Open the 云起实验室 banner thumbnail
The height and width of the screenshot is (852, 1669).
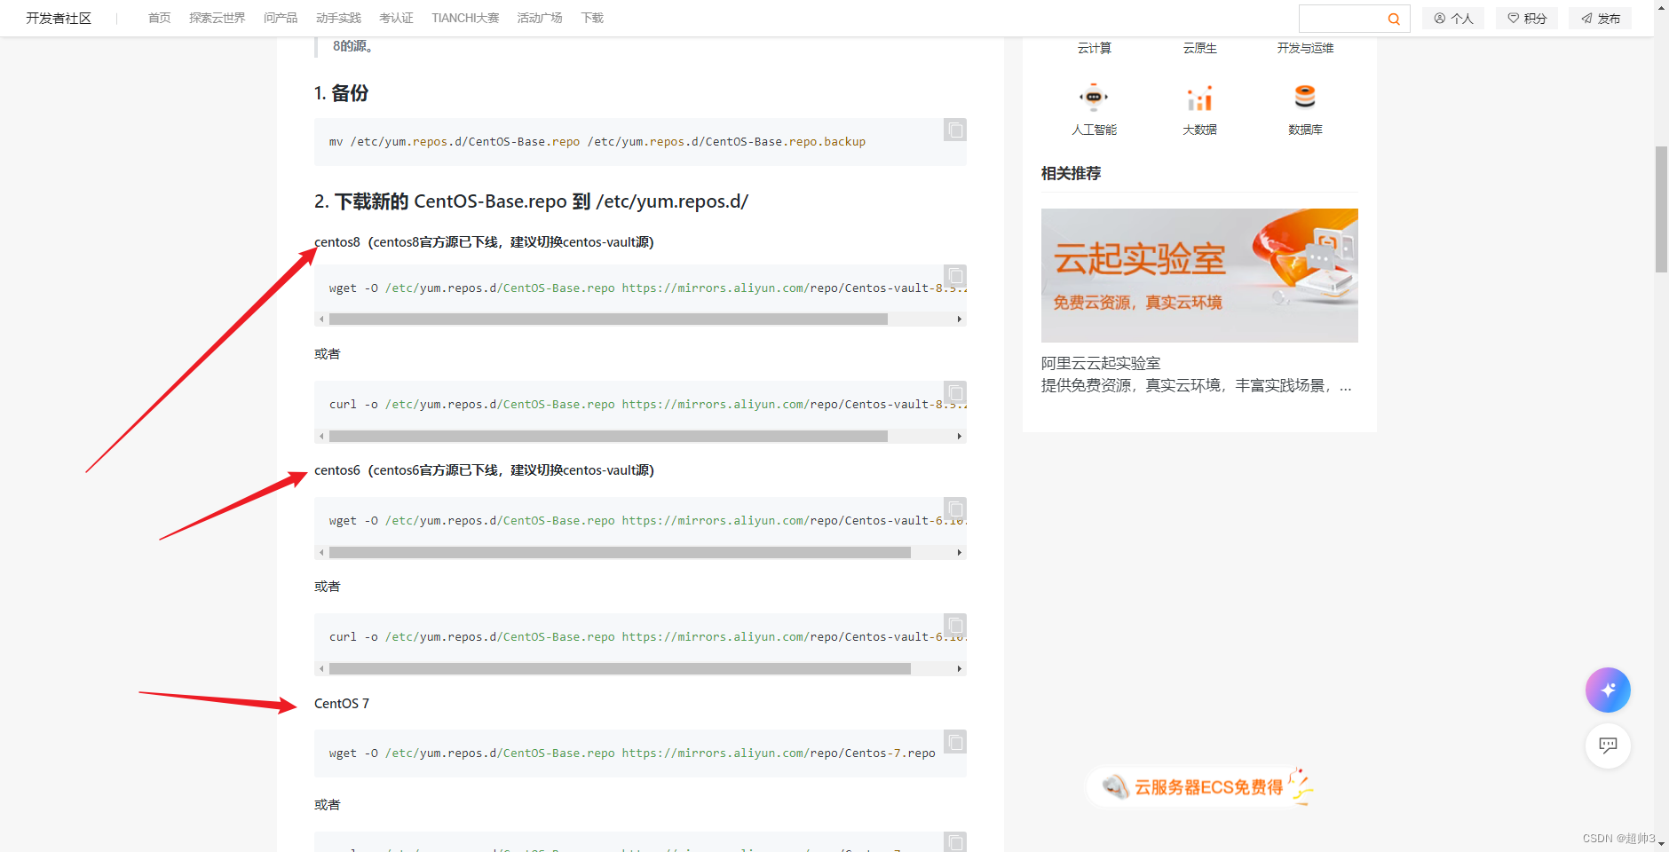click(1199, 275)
